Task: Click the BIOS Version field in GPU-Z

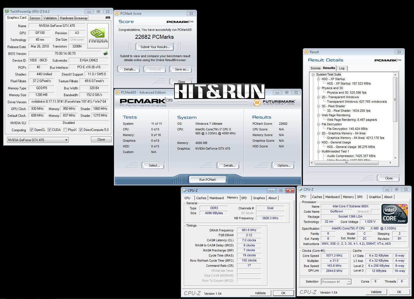Action: click(x=65, y=53)
